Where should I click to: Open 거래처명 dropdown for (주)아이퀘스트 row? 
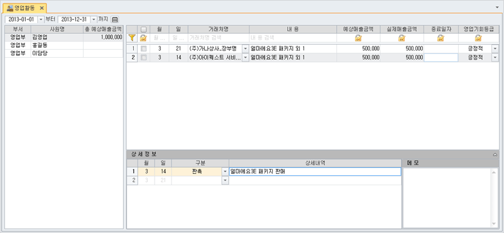click(x=245, y=58)
